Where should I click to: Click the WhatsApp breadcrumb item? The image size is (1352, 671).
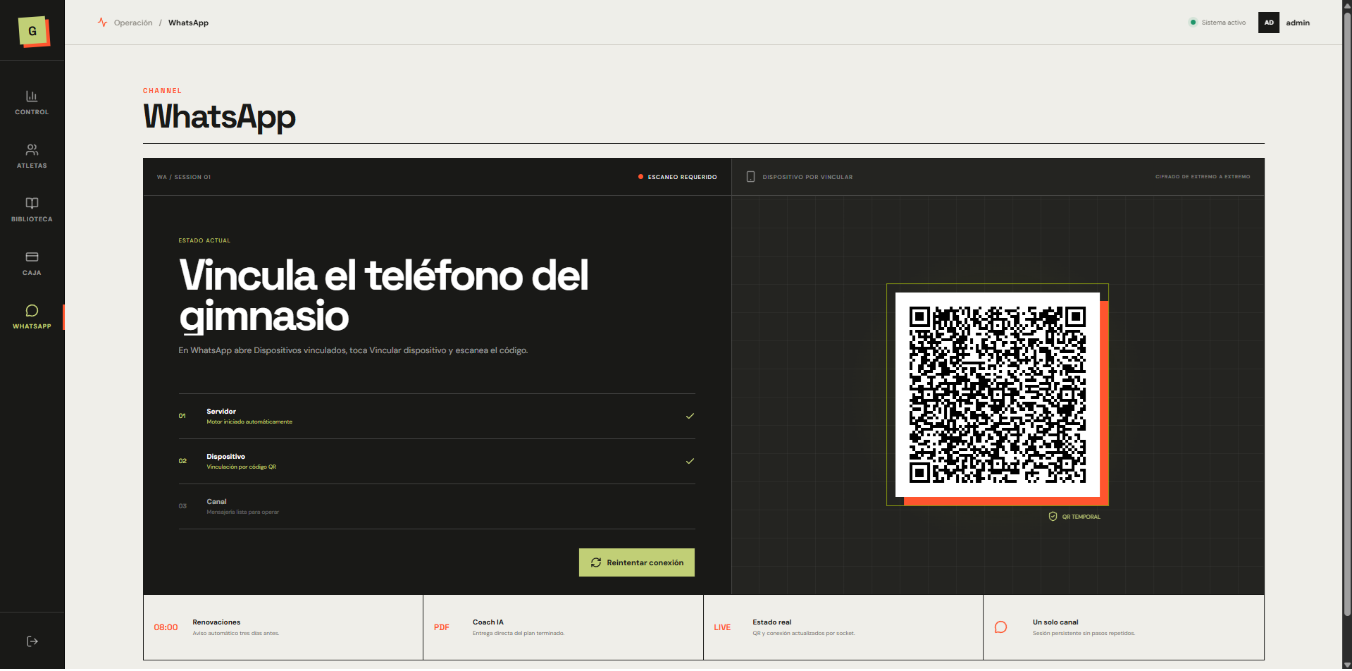point(188,23)
